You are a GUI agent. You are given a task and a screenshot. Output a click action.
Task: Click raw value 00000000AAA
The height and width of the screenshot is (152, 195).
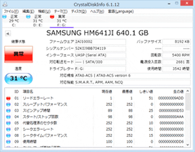click(x=171, y=117)
